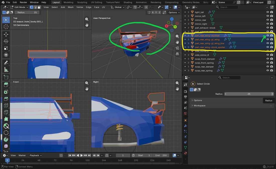The image size is (276, 169).
Task: Select the Add Cube tool
Action: [x=6, y=77]
